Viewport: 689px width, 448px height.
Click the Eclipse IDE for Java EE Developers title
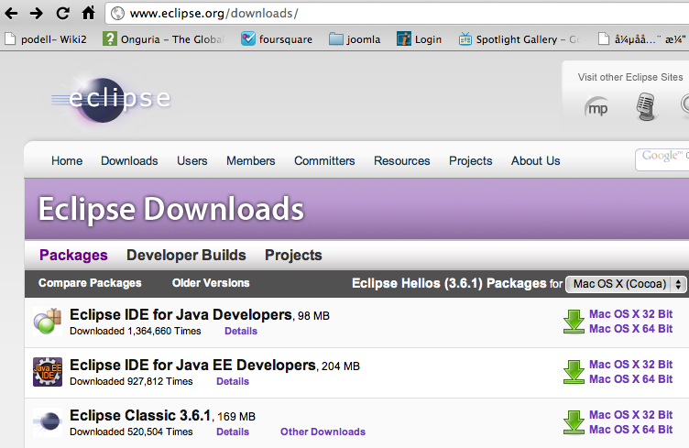tap(192, 366)
